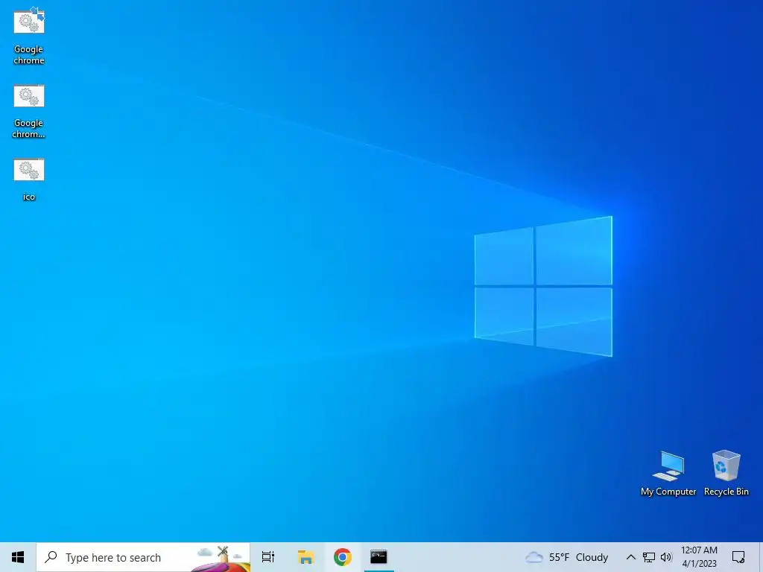This screenshot has width=763, height=572.
Task: Select the truncated "Google chrom..." desktop icon
Action: 29,112
